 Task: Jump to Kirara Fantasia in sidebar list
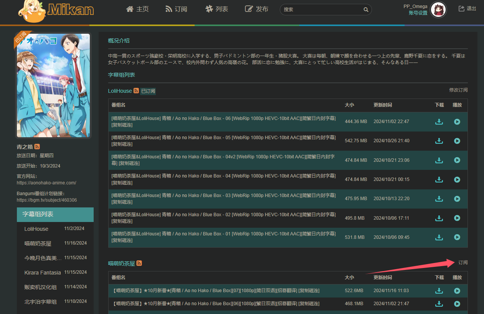(43, 273)
